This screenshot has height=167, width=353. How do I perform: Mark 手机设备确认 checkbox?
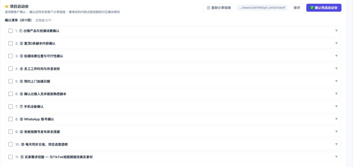tap(11, 107)
